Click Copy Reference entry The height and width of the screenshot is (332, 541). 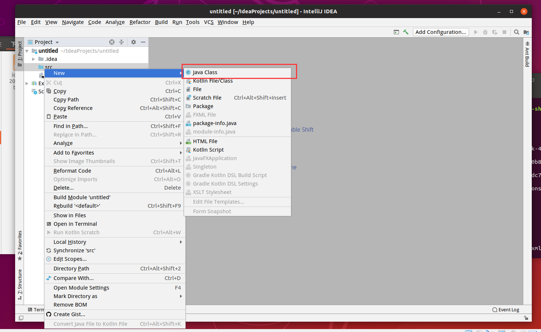114,108
